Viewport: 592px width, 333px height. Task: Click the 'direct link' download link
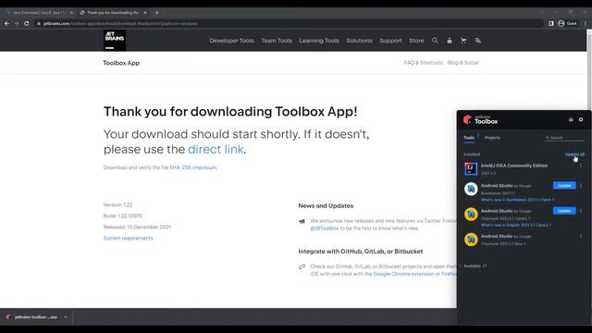point(216,149)
